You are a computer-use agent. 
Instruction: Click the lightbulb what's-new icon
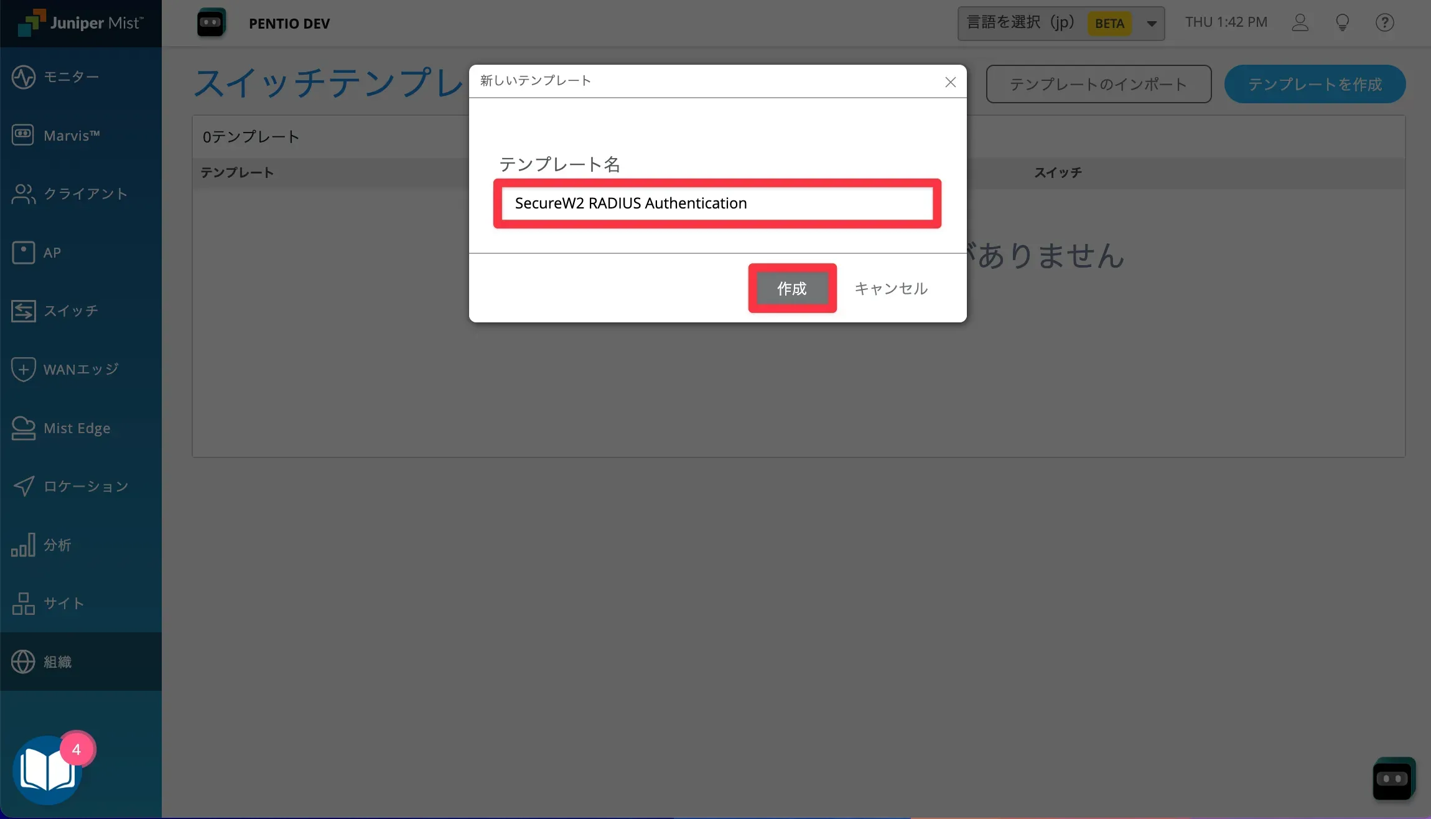(1342, 23)
